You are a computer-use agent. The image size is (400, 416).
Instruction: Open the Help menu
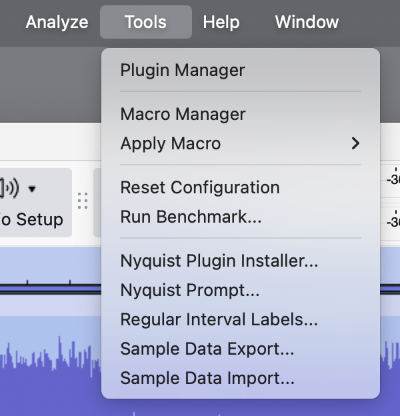coord(221,22)
